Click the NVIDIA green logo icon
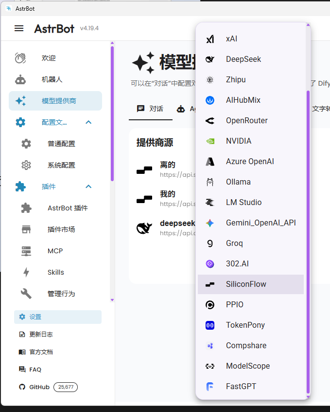This screenshot has width=330, height=412. 210,141
